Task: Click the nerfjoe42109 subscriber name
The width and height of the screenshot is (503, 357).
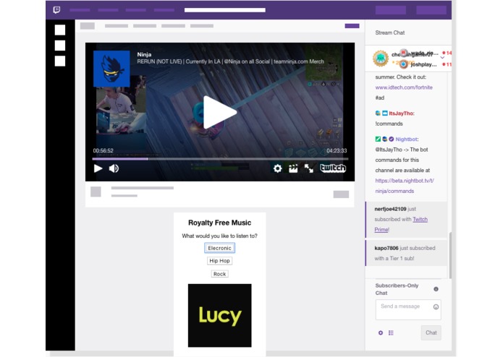Action: pos(390,209)
